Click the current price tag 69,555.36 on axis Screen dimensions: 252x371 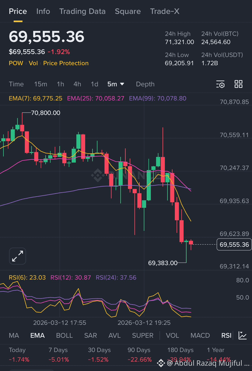(234, 244)
